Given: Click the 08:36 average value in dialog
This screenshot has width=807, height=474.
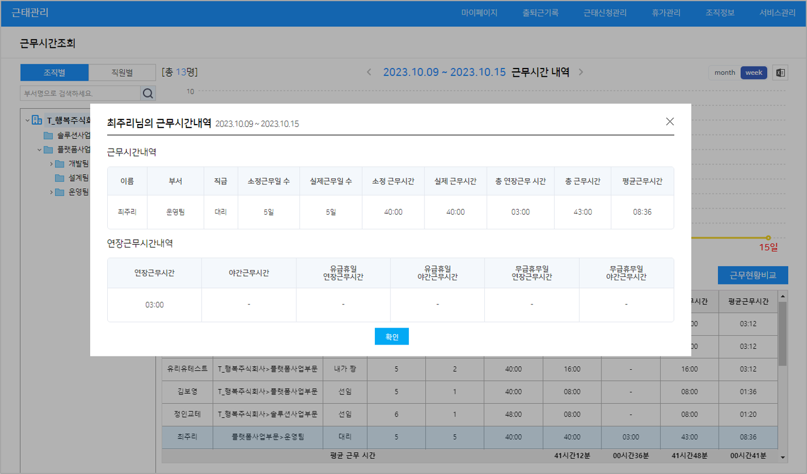Looking at the screenshot, I should (642, 212).
